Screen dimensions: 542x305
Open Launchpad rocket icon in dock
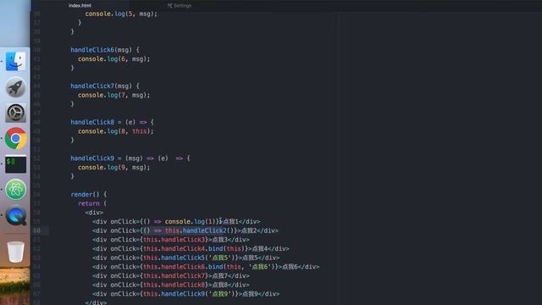15,87
